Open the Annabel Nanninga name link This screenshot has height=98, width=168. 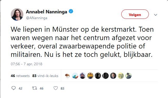coord(46,12)
